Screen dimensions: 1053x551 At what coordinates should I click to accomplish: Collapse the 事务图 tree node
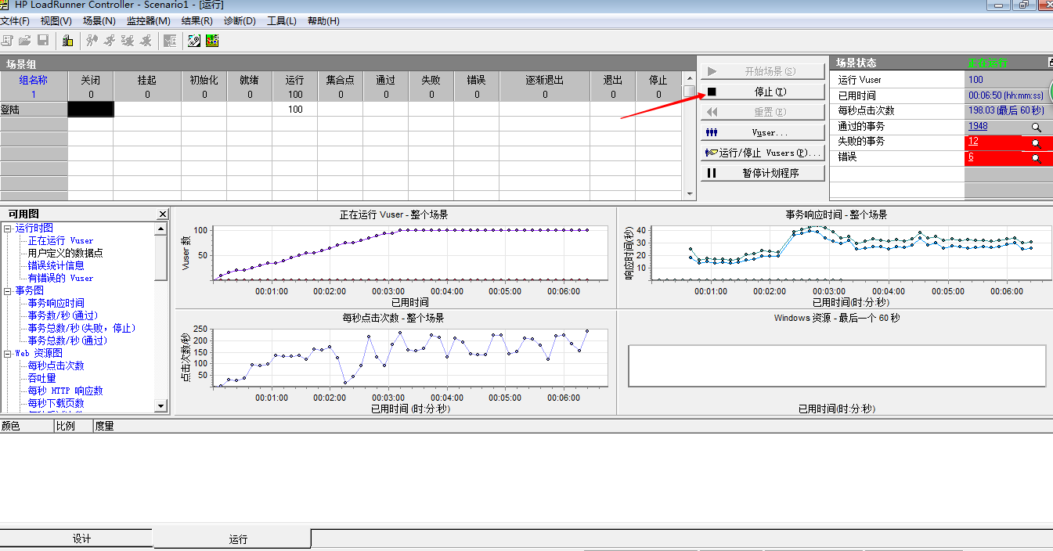(8, 291)
